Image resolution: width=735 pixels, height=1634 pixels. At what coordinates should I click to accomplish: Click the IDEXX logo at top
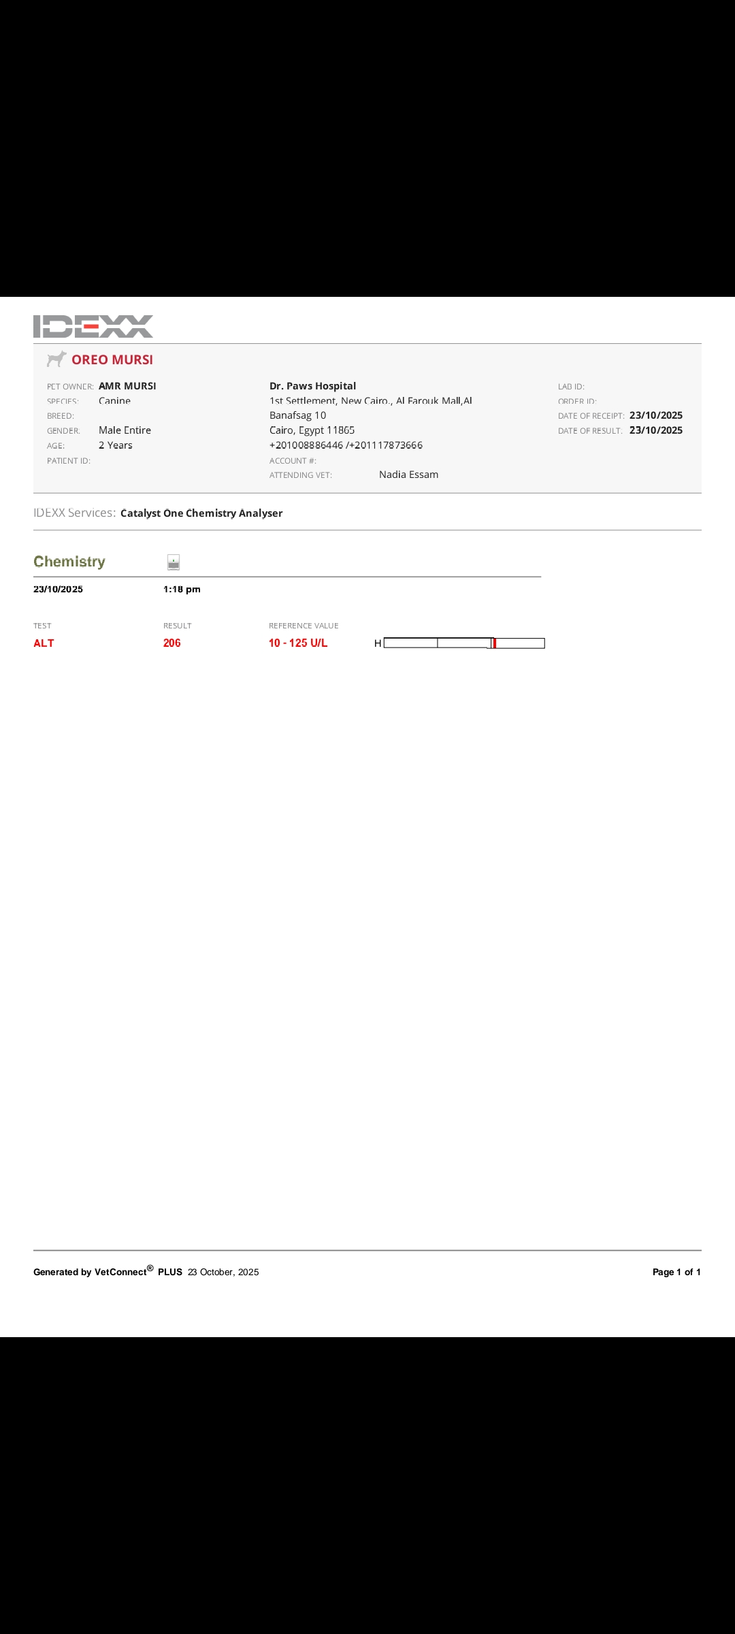click(93, 326)
